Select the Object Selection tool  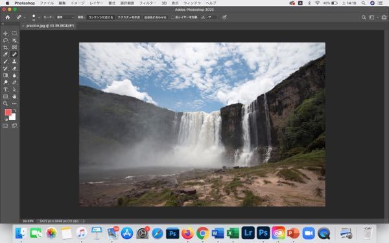pos(14,40)
